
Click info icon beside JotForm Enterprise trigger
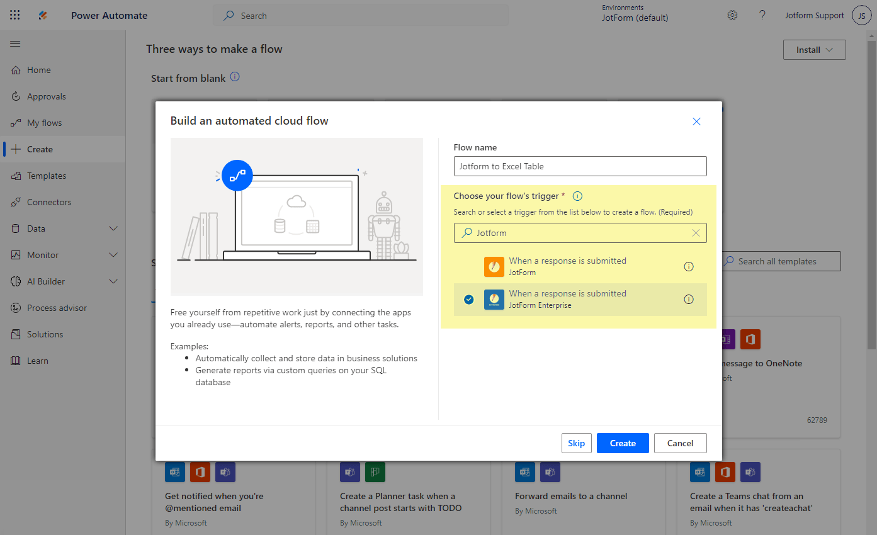[689, 299]
